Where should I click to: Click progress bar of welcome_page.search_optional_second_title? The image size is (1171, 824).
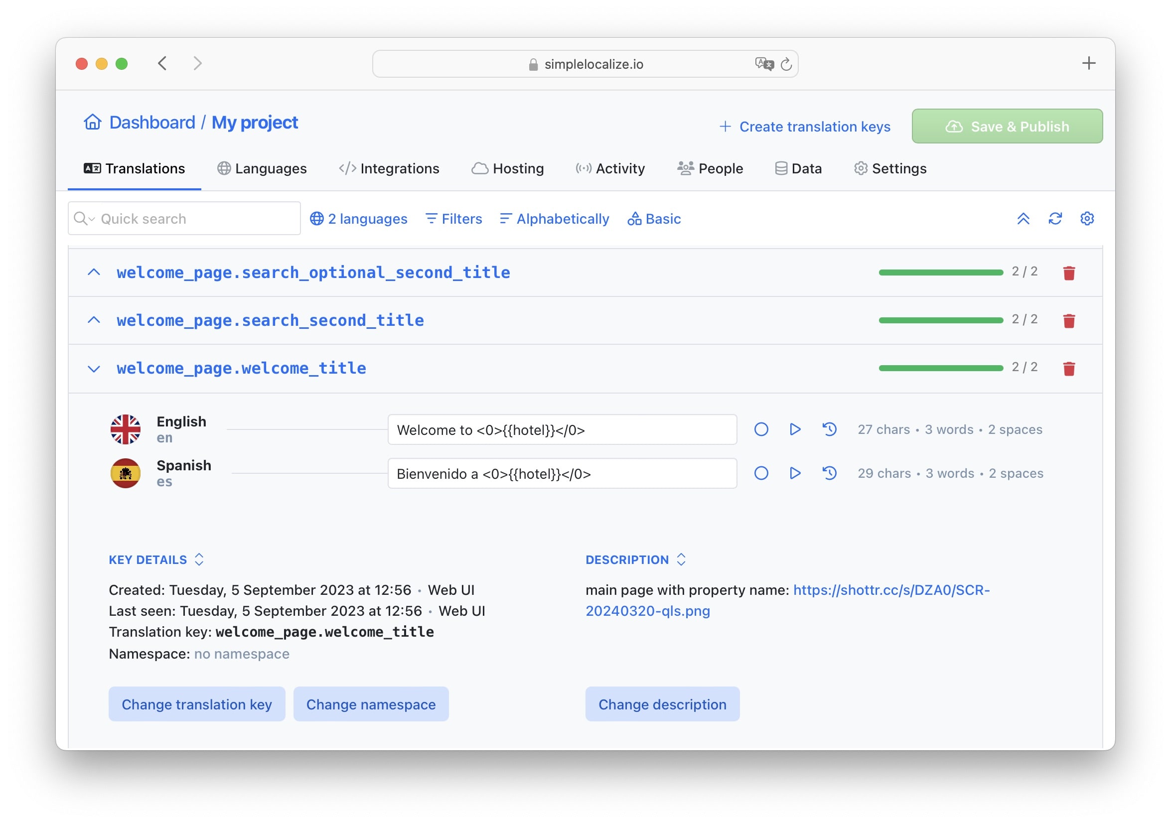pyautogui.click(x=940, y=273)
